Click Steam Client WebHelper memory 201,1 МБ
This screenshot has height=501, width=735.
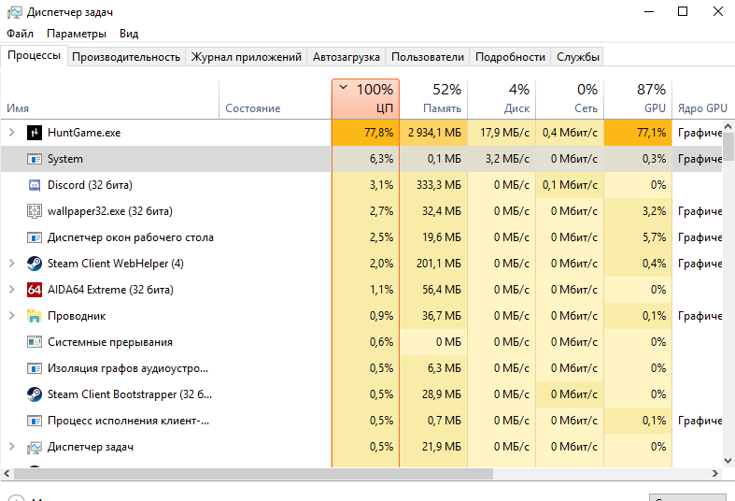(439, 264)
